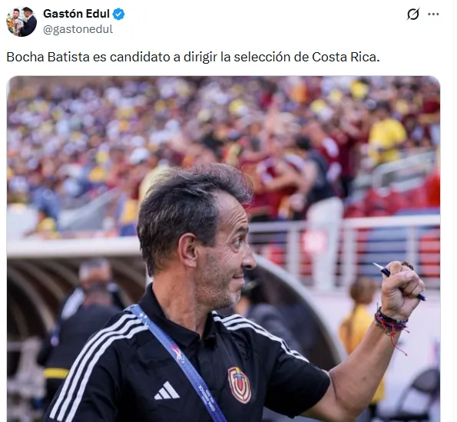This screenshot has height=422, width=457.
Task: Click the words Bocha Batista in the post
Action: [48, 57]
